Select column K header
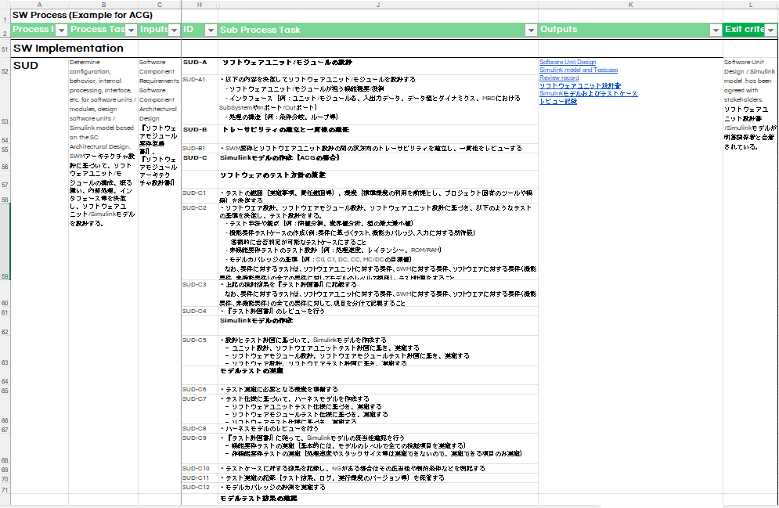The height and width of the screenshot is (508, 779). (x=630, y=5)
